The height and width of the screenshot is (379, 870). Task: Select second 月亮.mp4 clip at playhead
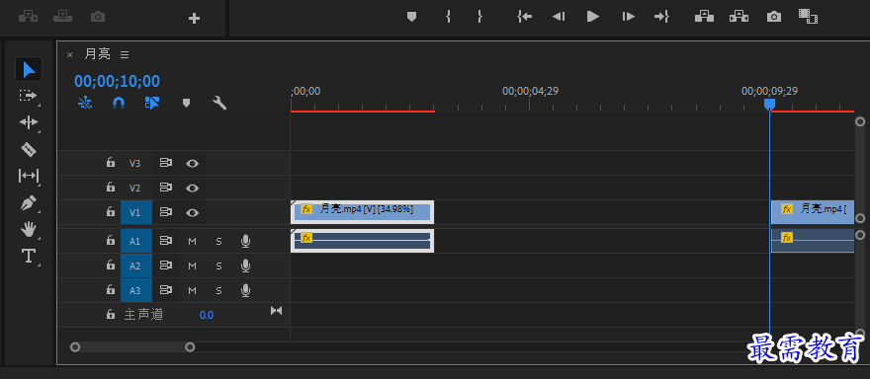click(813, 212)
